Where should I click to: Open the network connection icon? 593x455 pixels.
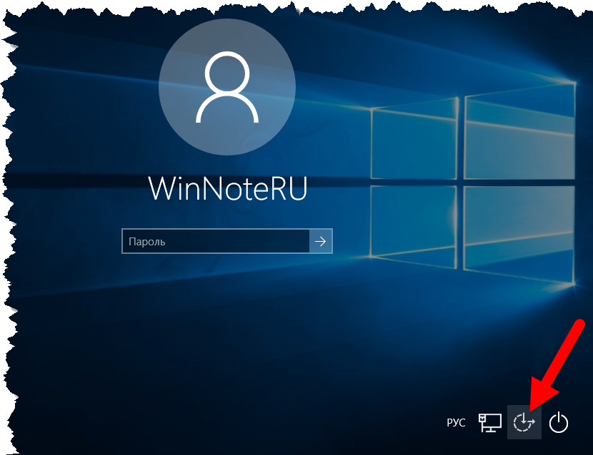click(489, 422)
